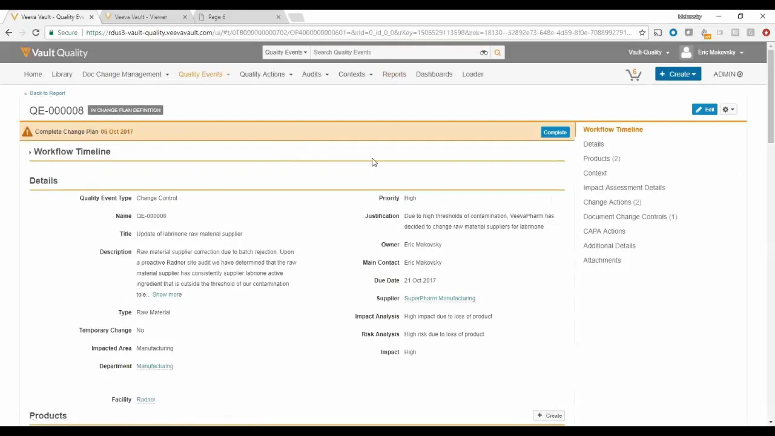Screen dimensions: 775x436
Task: Select Workflow Timeline in side navigation
Action: (x=613, y=130)
